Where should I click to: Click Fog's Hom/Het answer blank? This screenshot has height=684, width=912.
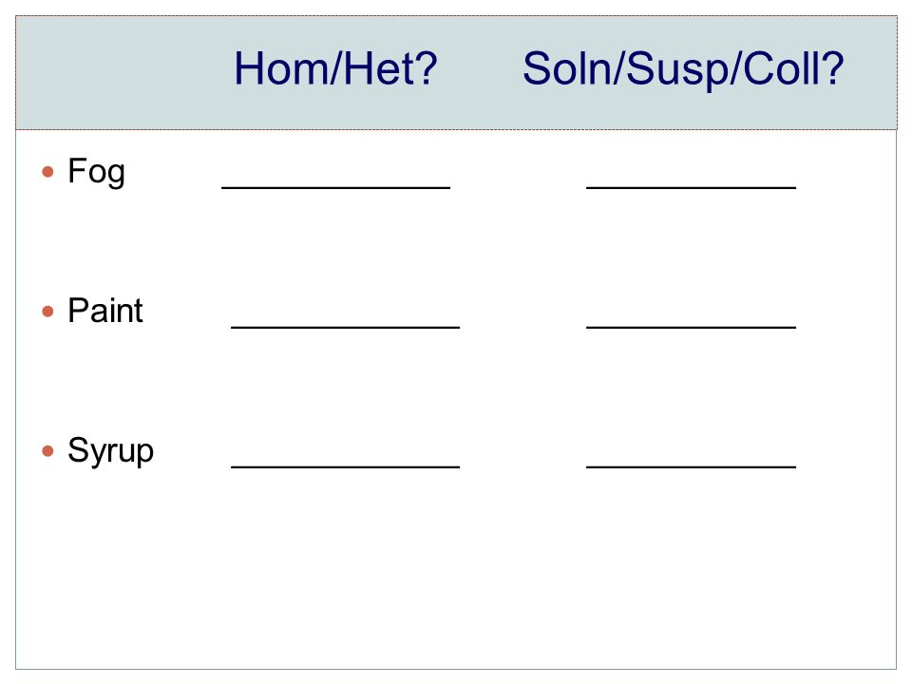pyautogui.click(x=335, y=187)
